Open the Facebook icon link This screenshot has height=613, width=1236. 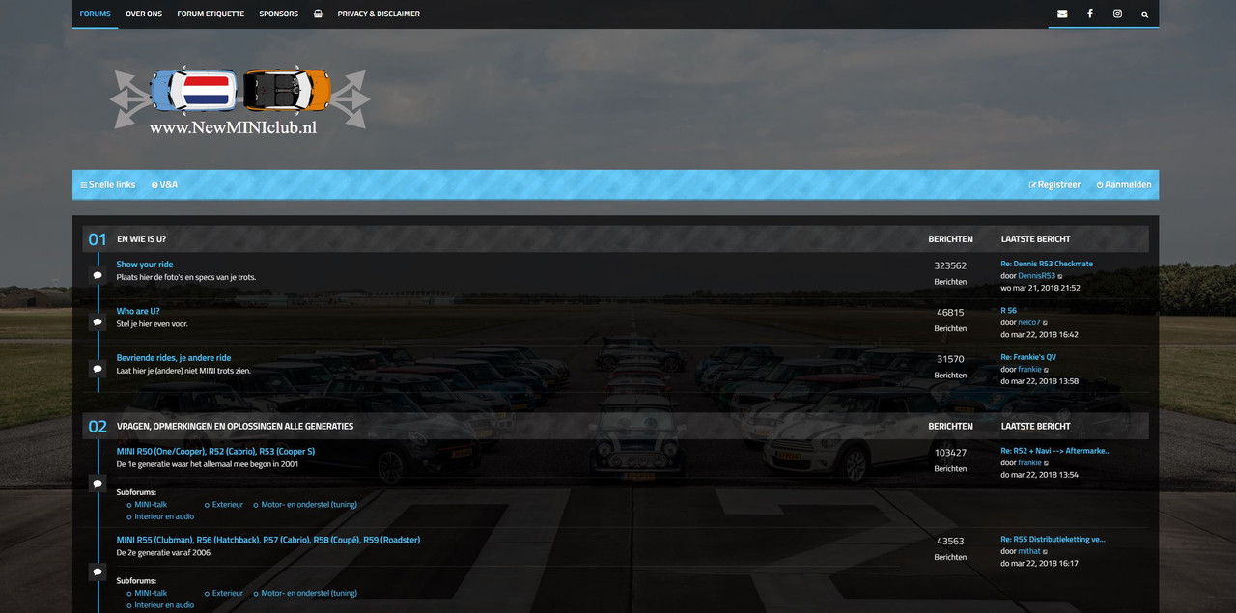click(1090, 14)
